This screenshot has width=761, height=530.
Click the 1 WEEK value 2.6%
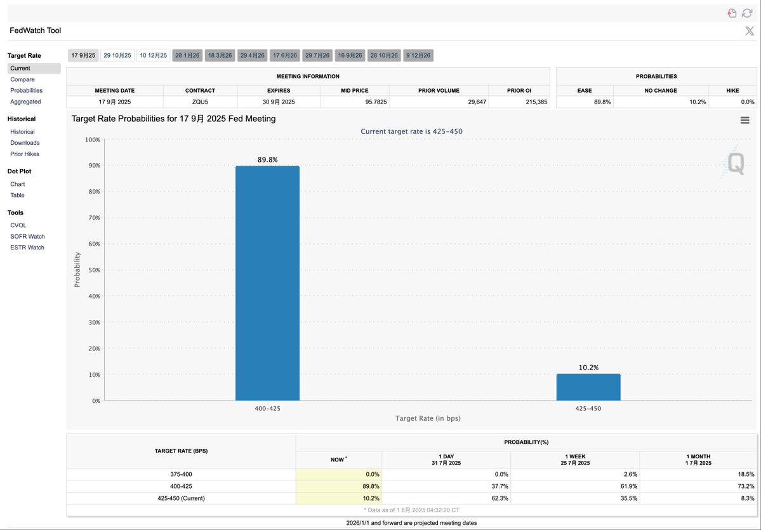click(631, 474)
